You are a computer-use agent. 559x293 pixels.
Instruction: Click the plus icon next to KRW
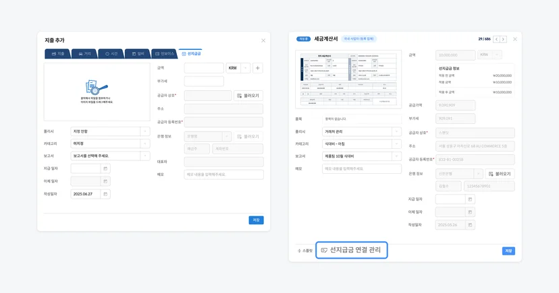258,68
